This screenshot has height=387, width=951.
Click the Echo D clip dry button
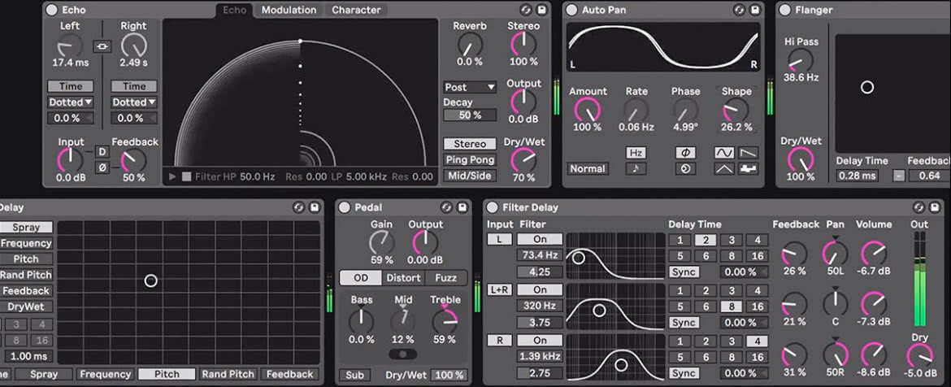pyautogui.click(x=102, y=152)
